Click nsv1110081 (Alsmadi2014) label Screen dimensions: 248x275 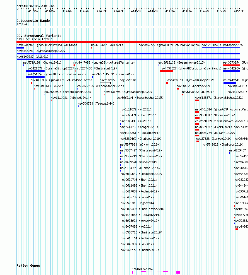point(71,98)
